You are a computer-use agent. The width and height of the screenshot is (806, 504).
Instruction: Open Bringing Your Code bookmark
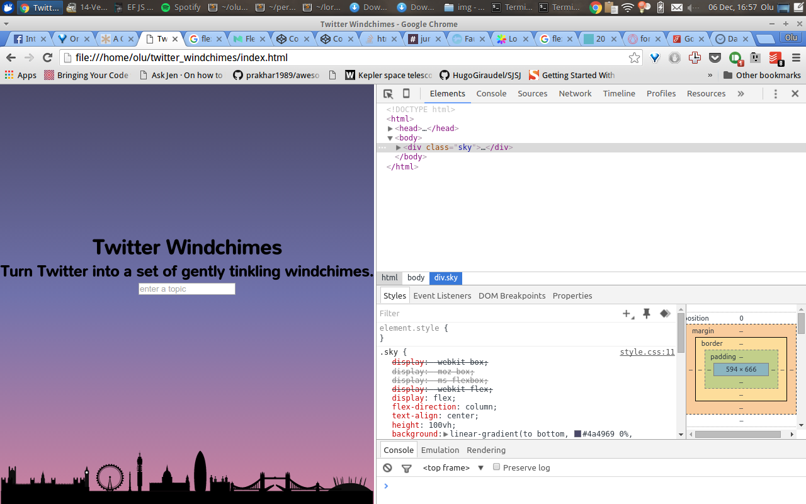[x=86, y=75]
